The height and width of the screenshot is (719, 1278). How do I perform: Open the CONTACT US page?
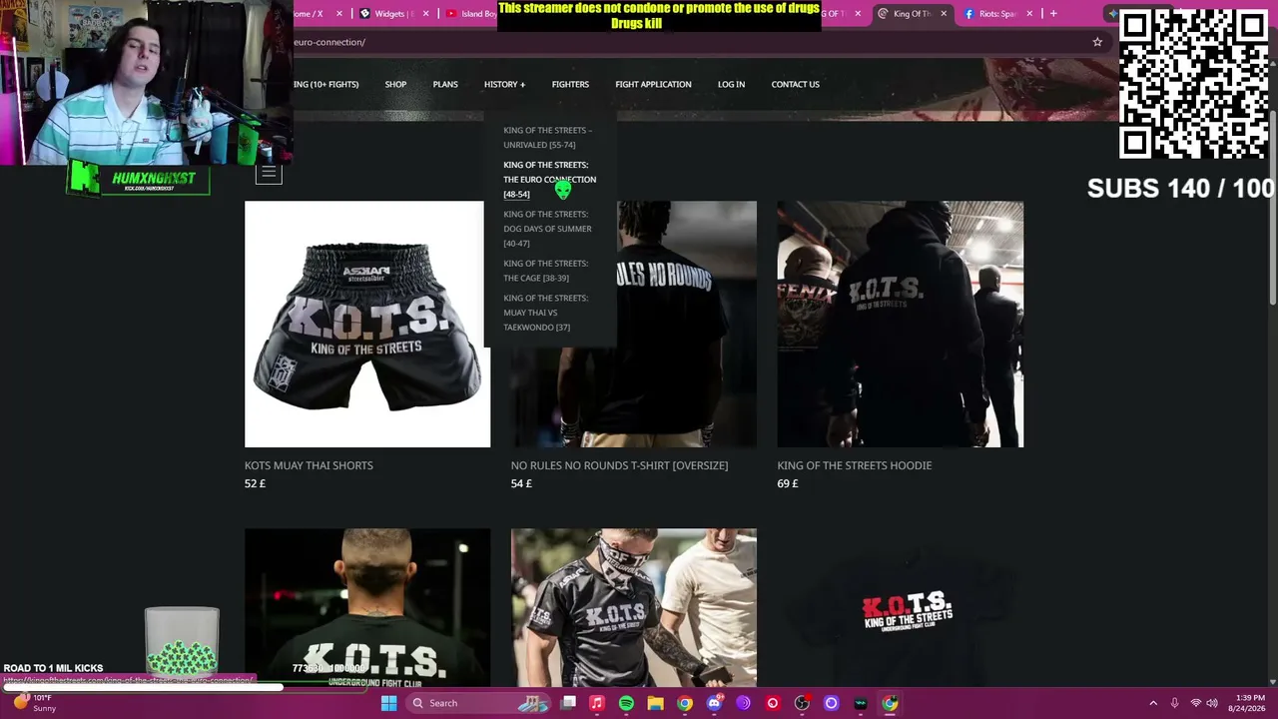tap(795, 84)
